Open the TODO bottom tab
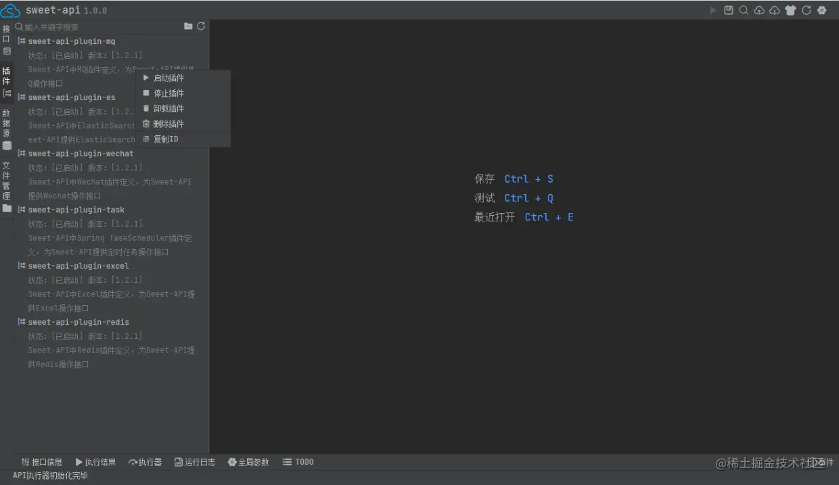Screen dimensions: 839x485 (298, 462)
